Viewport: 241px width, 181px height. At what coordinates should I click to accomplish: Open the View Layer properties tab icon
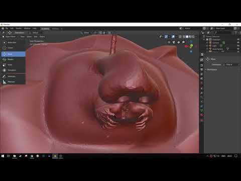pos(202,74)
